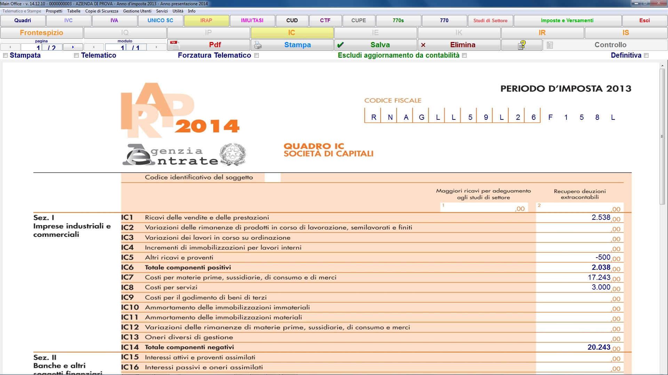Click the Controllo button label
The width and height of the screenshot is (668, 375).
[610, 45]
